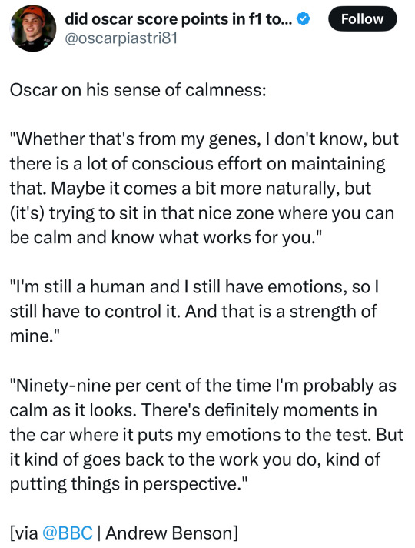The height and width of the screenshot is (548, 415).
Task: Click the line 'putting things in perspective.'
Action: tap(129, 484)
